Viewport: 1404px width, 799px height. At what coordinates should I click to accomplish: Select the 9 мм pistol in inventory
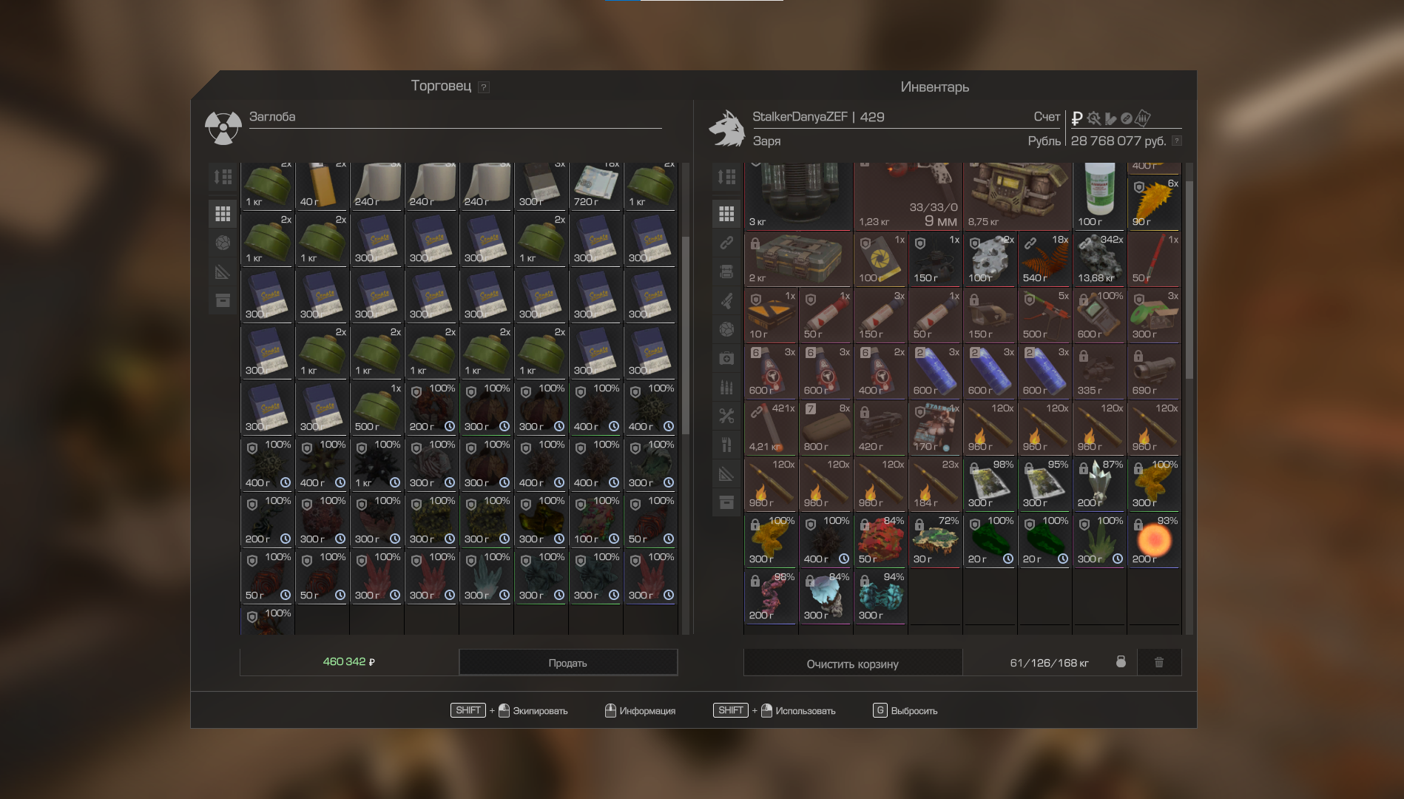[x=908, y=196]
